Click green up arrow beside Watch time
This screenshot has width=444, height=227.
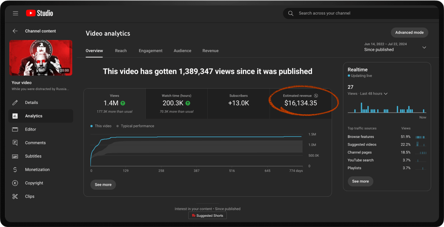coord(188,103)
